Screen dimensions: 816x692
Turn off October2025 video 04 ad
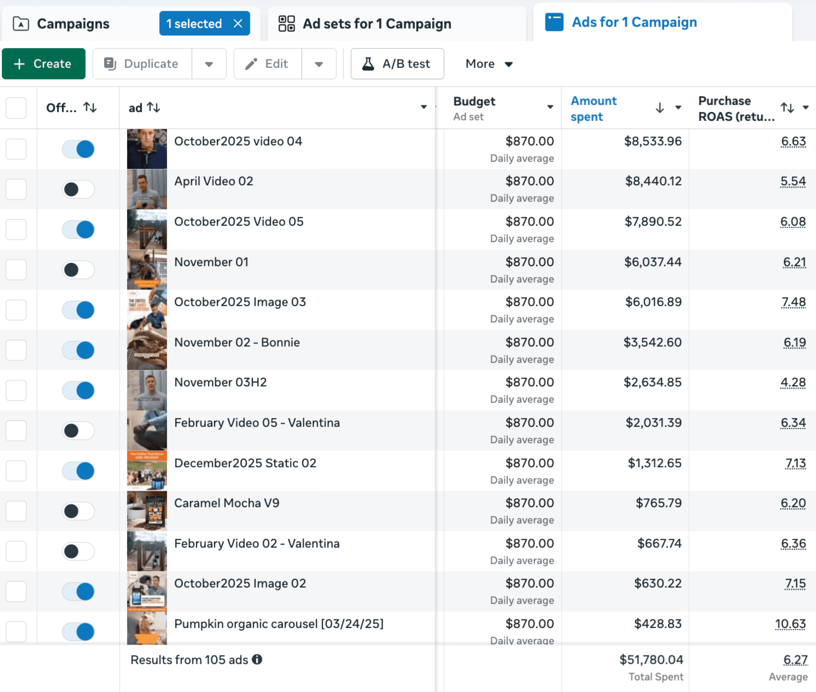(79, 149)
